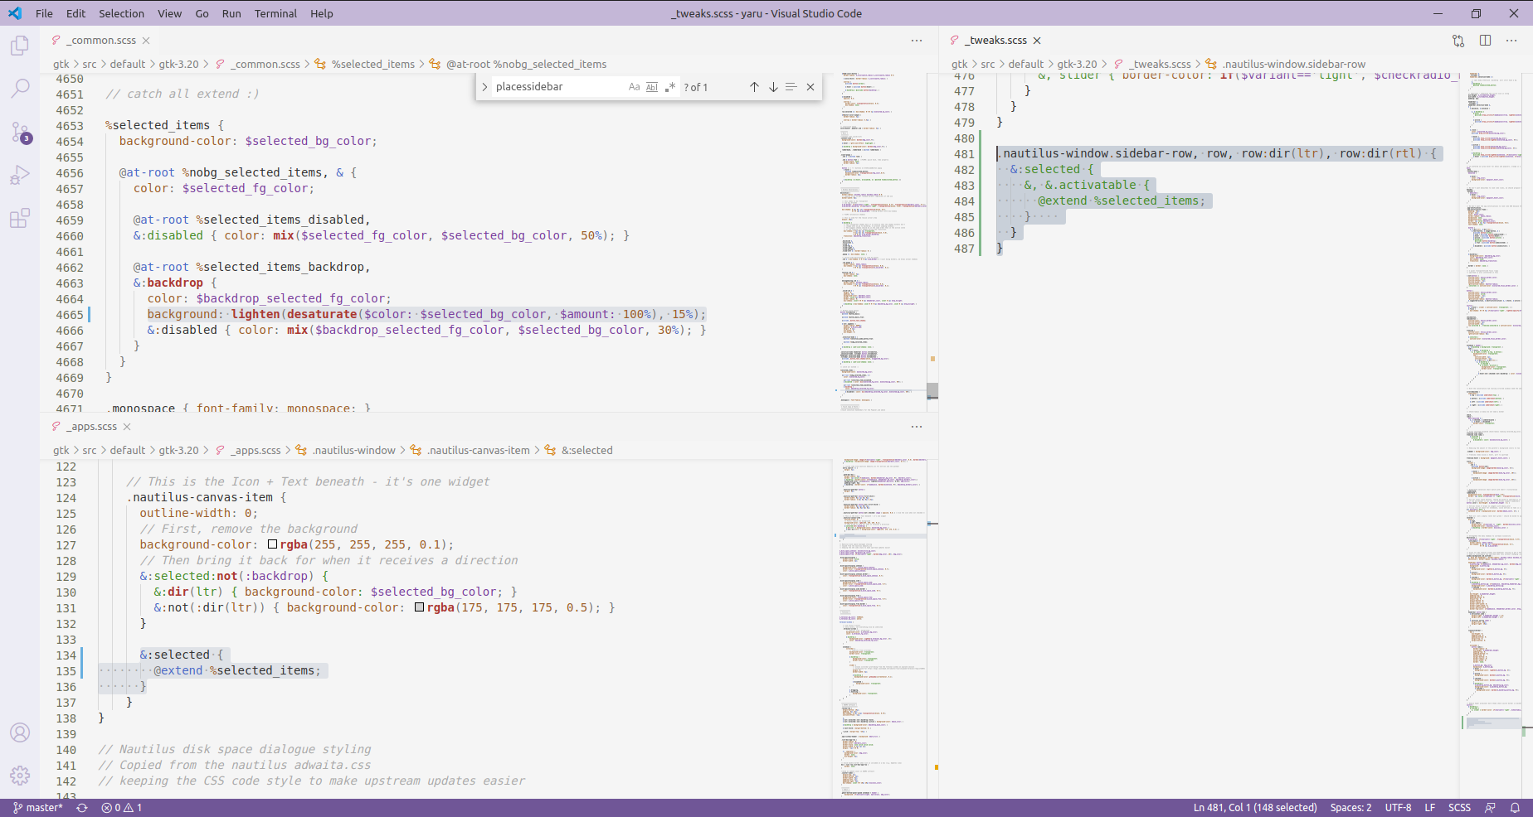Toggle Match Case in find widget
This screenshot has width=1533, height=817.
coord(635,87)
